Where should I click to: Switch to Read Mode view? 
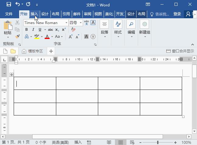click(109, 142)
